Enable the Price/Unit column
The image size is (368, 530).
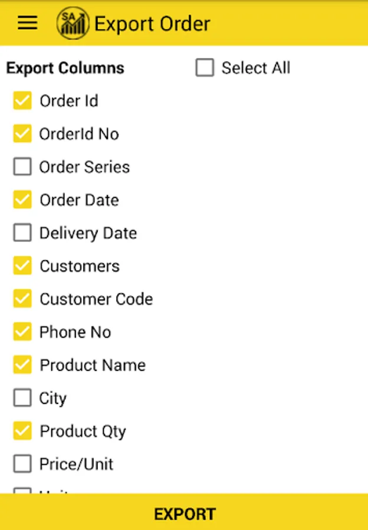pyautogui.click(x=22, y=463)
